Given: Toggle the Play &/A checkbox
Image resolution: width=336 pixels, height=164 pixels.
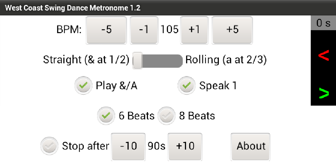Looking at the screenshot, I should pos(83,86).
